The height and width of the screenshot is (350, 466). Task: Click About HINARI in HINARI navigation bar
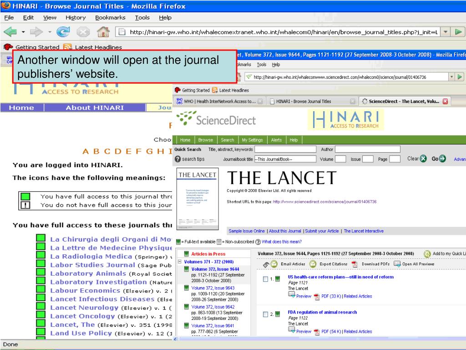coord(95,108)
